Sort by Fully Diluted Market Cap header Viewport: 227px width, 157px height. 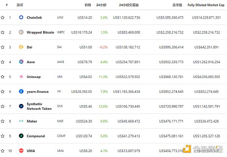(x=204, y=5)
